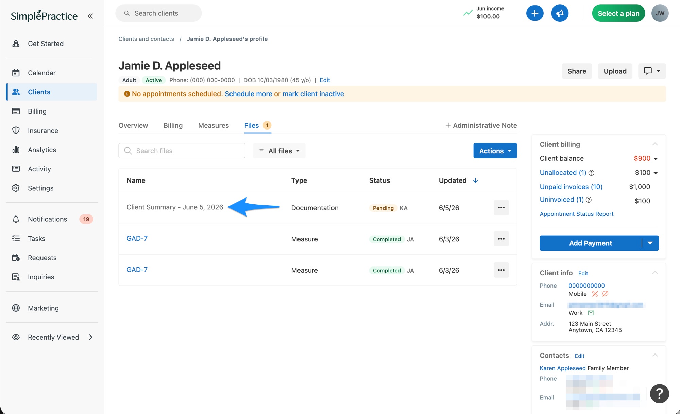Collapse the Contacts panel
Screen dimensions: 680x414
655,355
